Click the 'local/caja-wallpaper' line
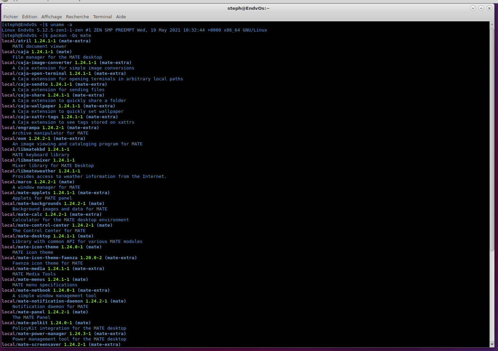Screen dimensions: 498x351 pyautogui.click(x=58, y=106)
